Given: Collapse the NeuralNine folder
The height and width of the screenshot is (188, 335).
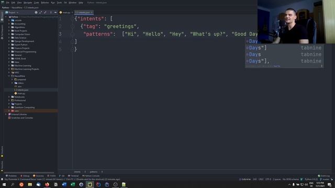Looking at the screenshot, I should 9,76.
